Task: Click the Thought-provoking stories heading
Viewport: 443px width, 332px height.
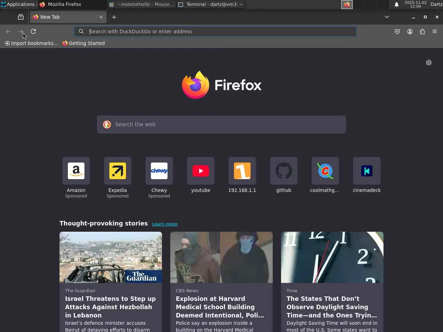Action: 103,223
